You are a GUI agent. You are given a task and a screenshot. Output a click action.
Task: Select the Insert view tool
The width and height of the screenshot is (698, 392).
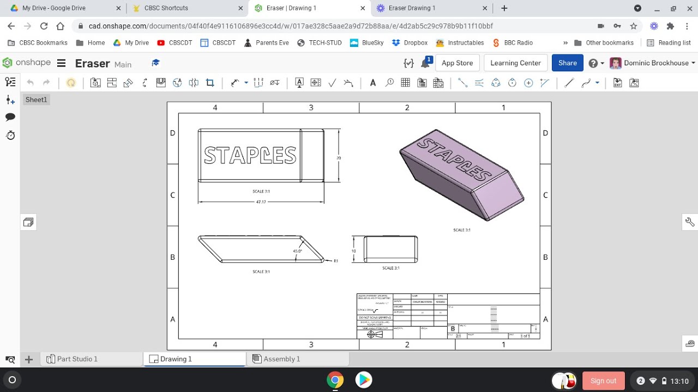click(x=95, y=83)
